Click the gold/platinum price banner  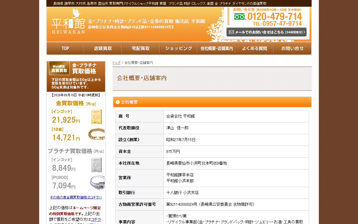pos(76,76)
